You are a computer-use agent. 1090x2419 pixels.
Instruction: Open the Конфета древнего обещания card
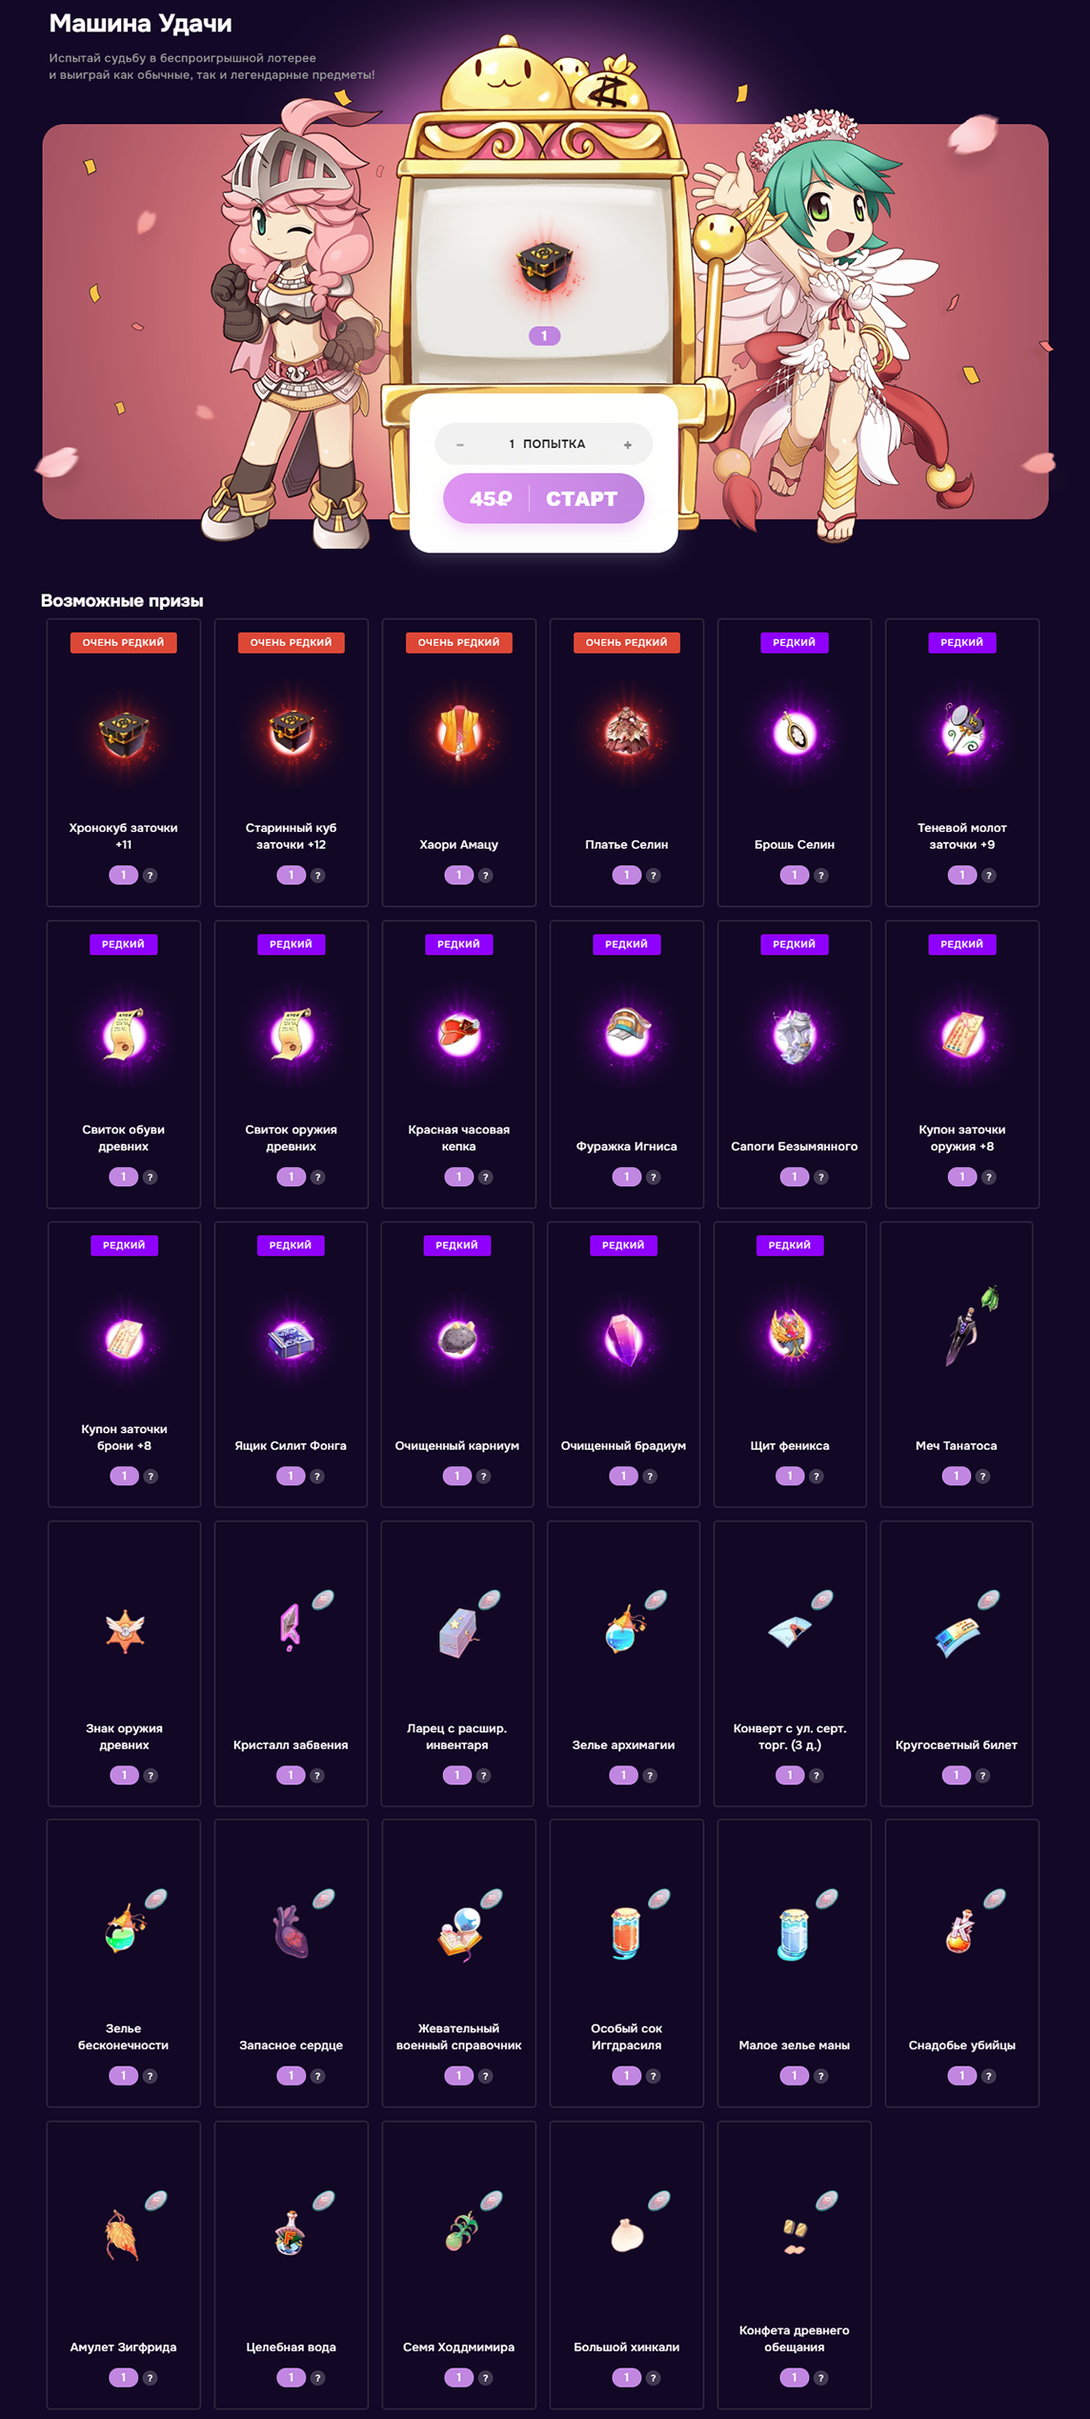click(794, 2265)
